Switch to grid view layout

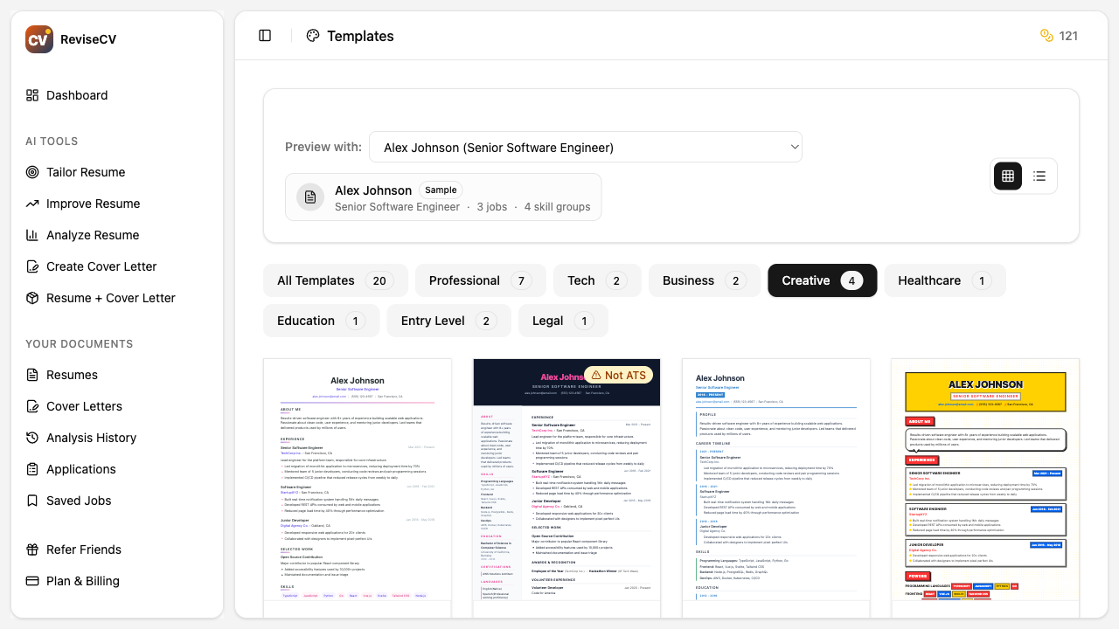coord(1007,176)
